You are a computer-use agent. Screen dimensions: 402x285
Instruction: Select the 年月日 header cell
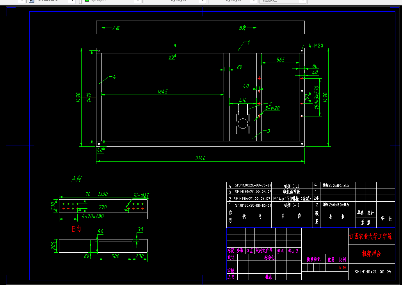click(293, 251)
